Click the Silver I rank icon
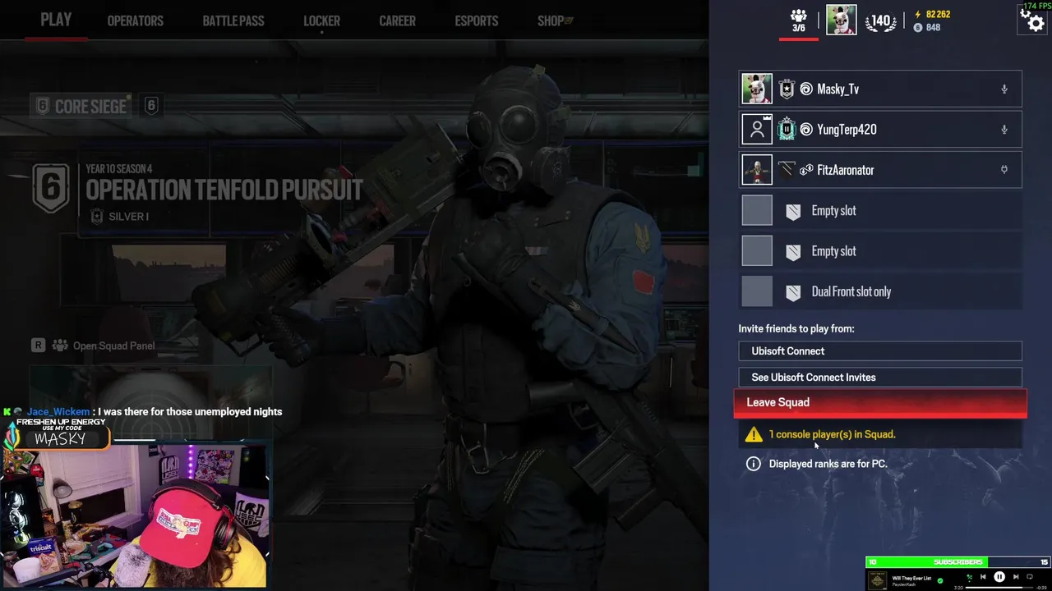This screenshot has width=1052, height=591. tap(97, 217)
